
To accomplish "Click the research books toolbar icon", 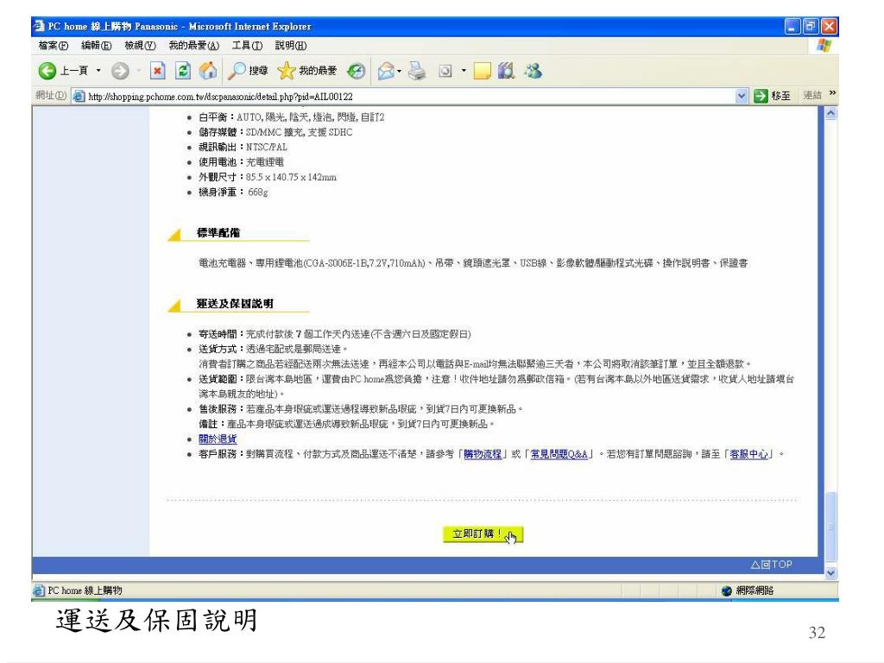I will point(506,71).
